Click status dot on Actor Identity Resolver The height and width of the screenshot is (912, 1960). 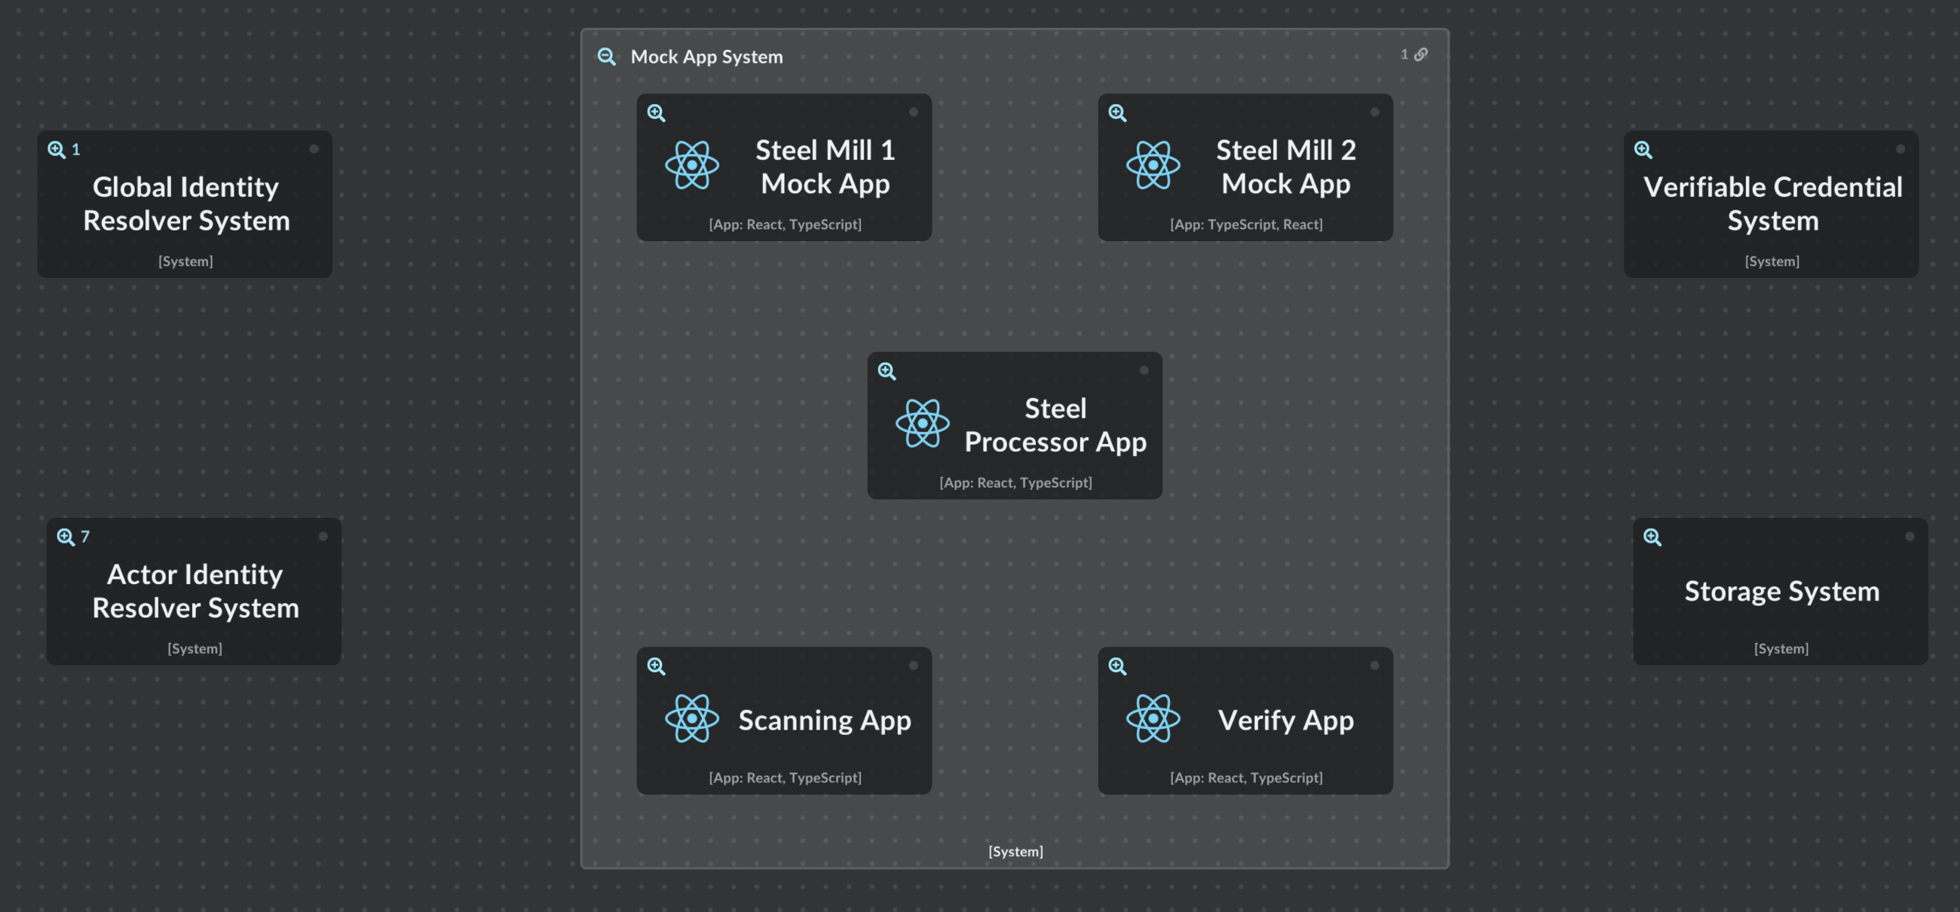323,536
